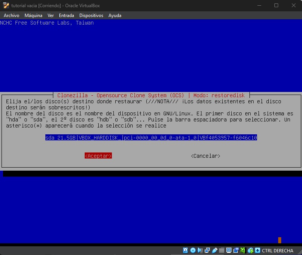Screen dimensions: 302x255
Task: Click the Clonezilla restoredisk dialog title
Action: click(x=151, y=95)
